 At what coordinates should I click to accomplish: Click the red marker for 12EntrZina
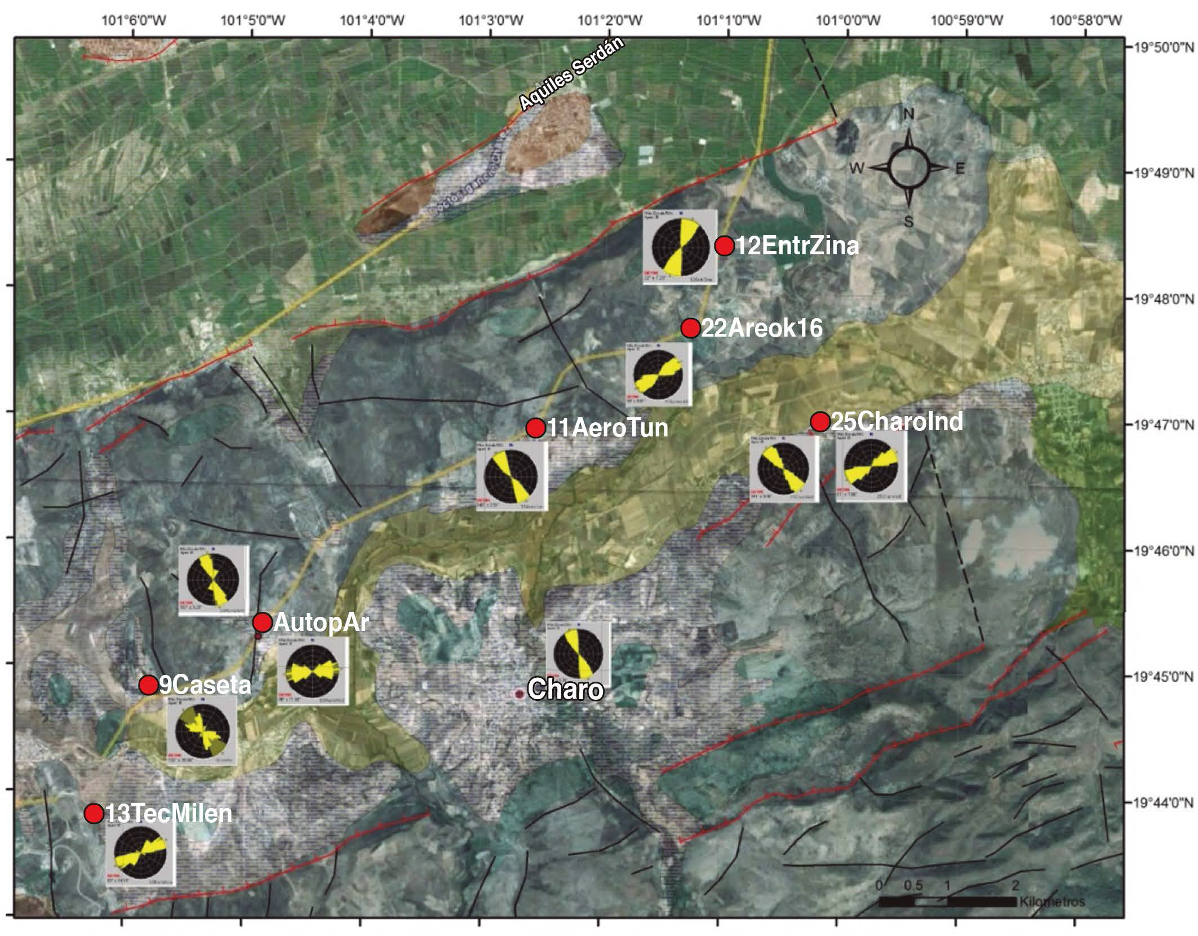click(x=724, y=245)
